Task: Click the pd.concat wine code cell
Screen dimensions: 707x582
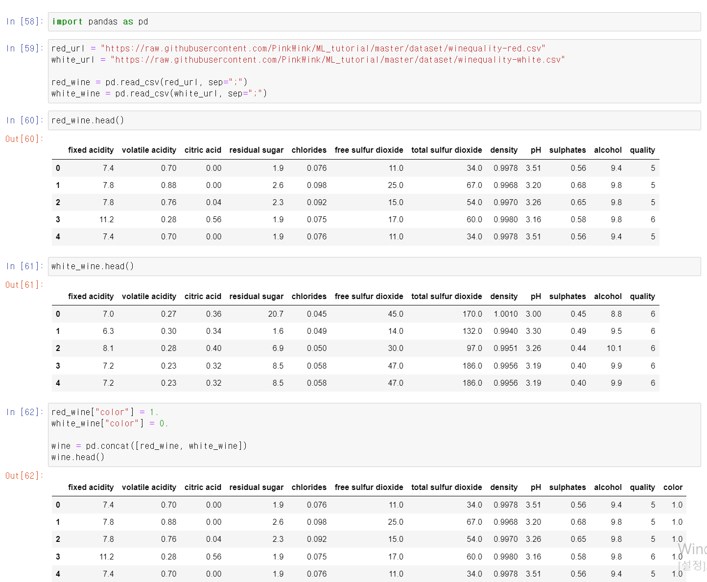Action: [x=374, y=435]
